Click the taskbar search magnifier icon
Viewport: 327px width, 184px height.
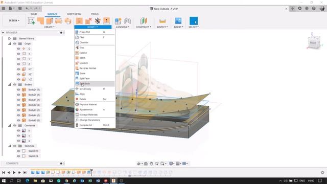click(x=11, y=180)
